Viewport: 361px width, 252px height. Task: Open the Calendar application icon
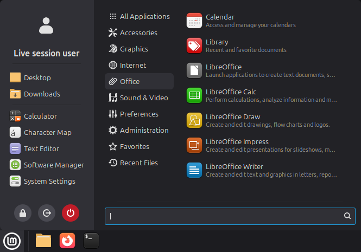[194, 21]
